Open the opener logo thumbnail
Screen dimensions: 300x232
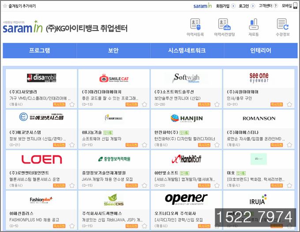pyautogui.click(x=186, y=199)
